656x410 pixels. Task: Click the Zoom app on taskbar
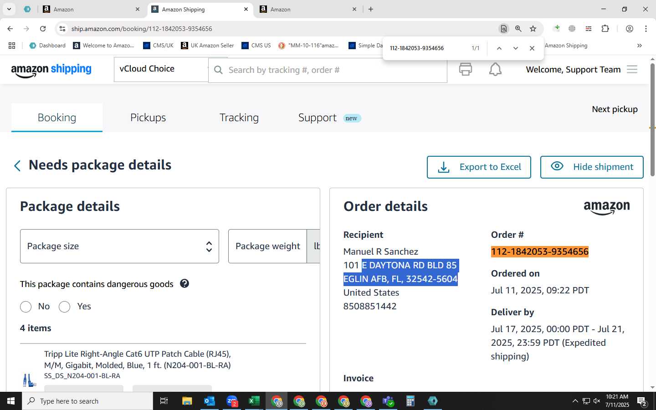(232, 401)
